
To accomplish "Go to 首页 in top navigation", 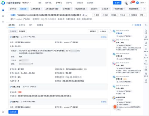I will click(x=40, y=3).
